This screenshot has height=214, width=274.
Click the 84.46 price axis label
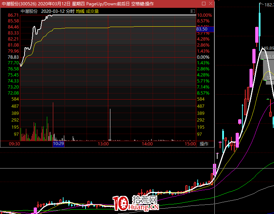click(x=13, y=27)
